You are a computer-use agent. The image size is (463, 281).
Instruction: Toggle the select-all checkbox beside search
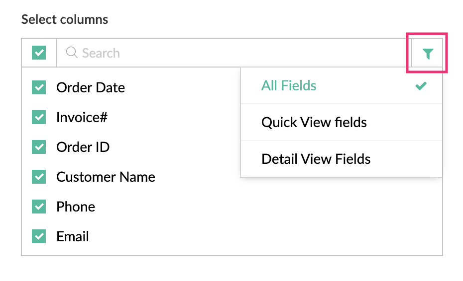tap(39, 53)
